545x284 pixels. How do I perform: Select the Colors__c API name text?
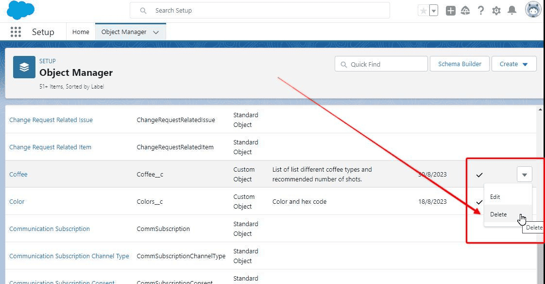pos(150,201)
